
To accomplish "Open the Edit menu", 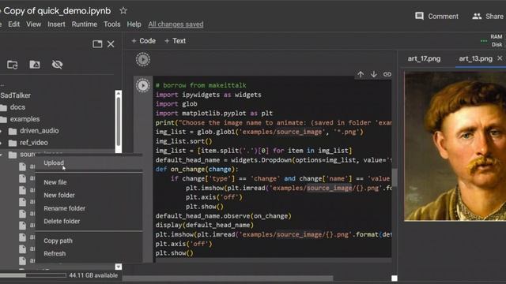I will coord(14,24).
